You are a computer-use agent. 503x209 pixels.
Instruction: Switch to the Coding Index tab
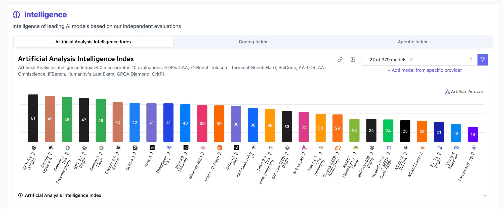click(x=253, y=42)
